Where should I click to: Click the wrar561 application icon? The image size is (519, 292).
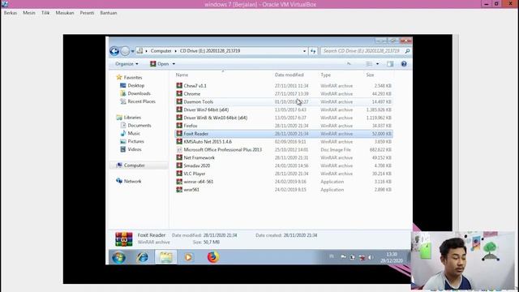pyautogui.click(x=179, y=190)
